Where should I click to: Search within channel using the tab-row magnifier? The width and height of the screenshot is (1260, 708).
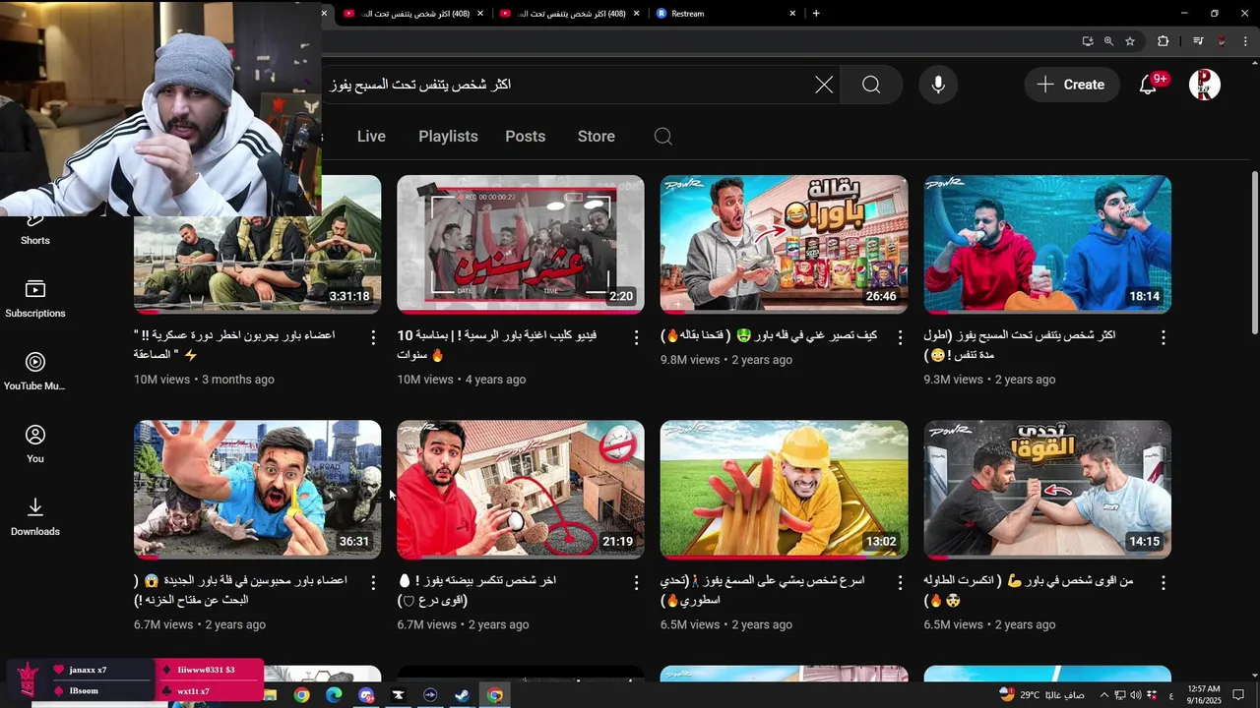[x=663, y=137]
